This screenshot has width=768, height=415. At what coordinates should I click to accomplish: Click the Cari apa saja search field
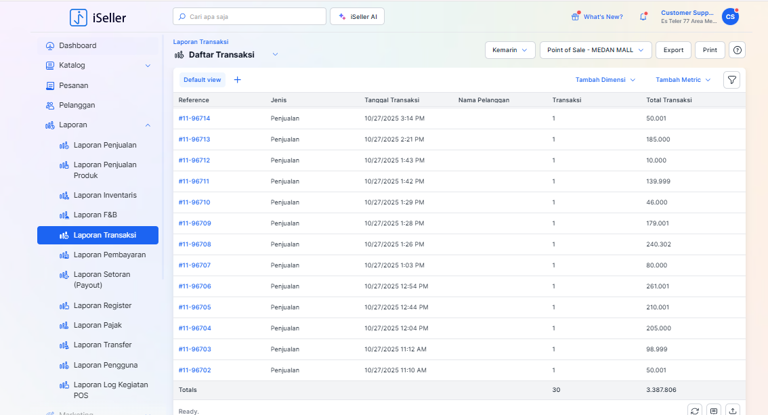[x=249, y=16]
